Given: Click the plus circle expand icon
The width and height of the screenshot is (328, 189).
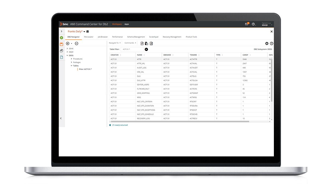Looking at the screenshot, I should 68,43.
